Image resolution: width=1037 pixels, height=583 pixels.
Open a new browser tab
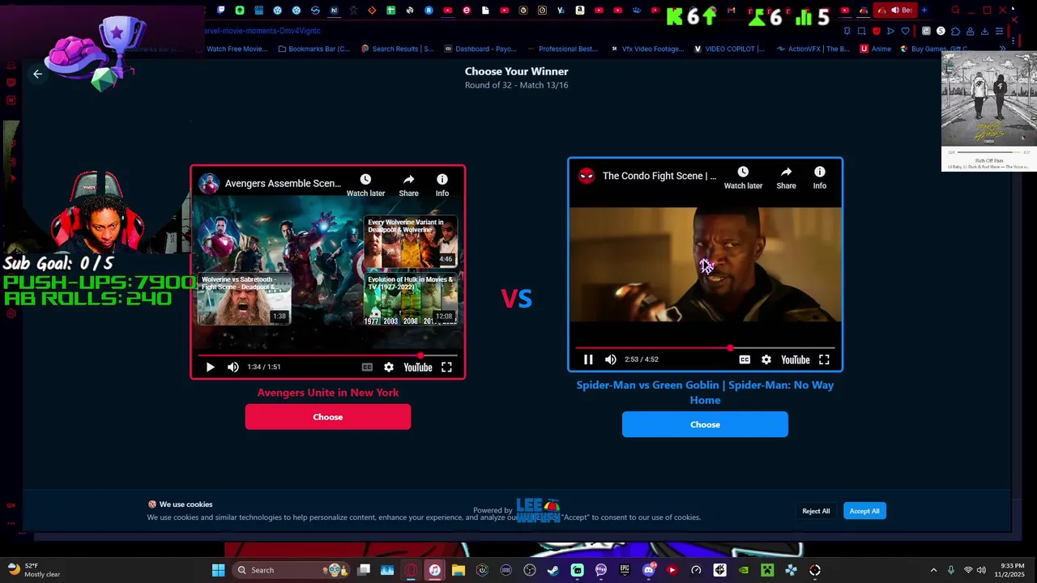924,11
